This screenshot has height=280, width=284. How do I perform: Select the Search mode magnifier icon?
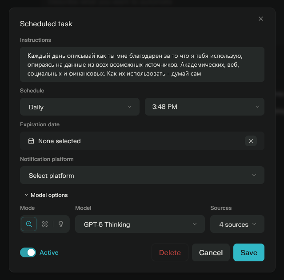tap(29, 224)
